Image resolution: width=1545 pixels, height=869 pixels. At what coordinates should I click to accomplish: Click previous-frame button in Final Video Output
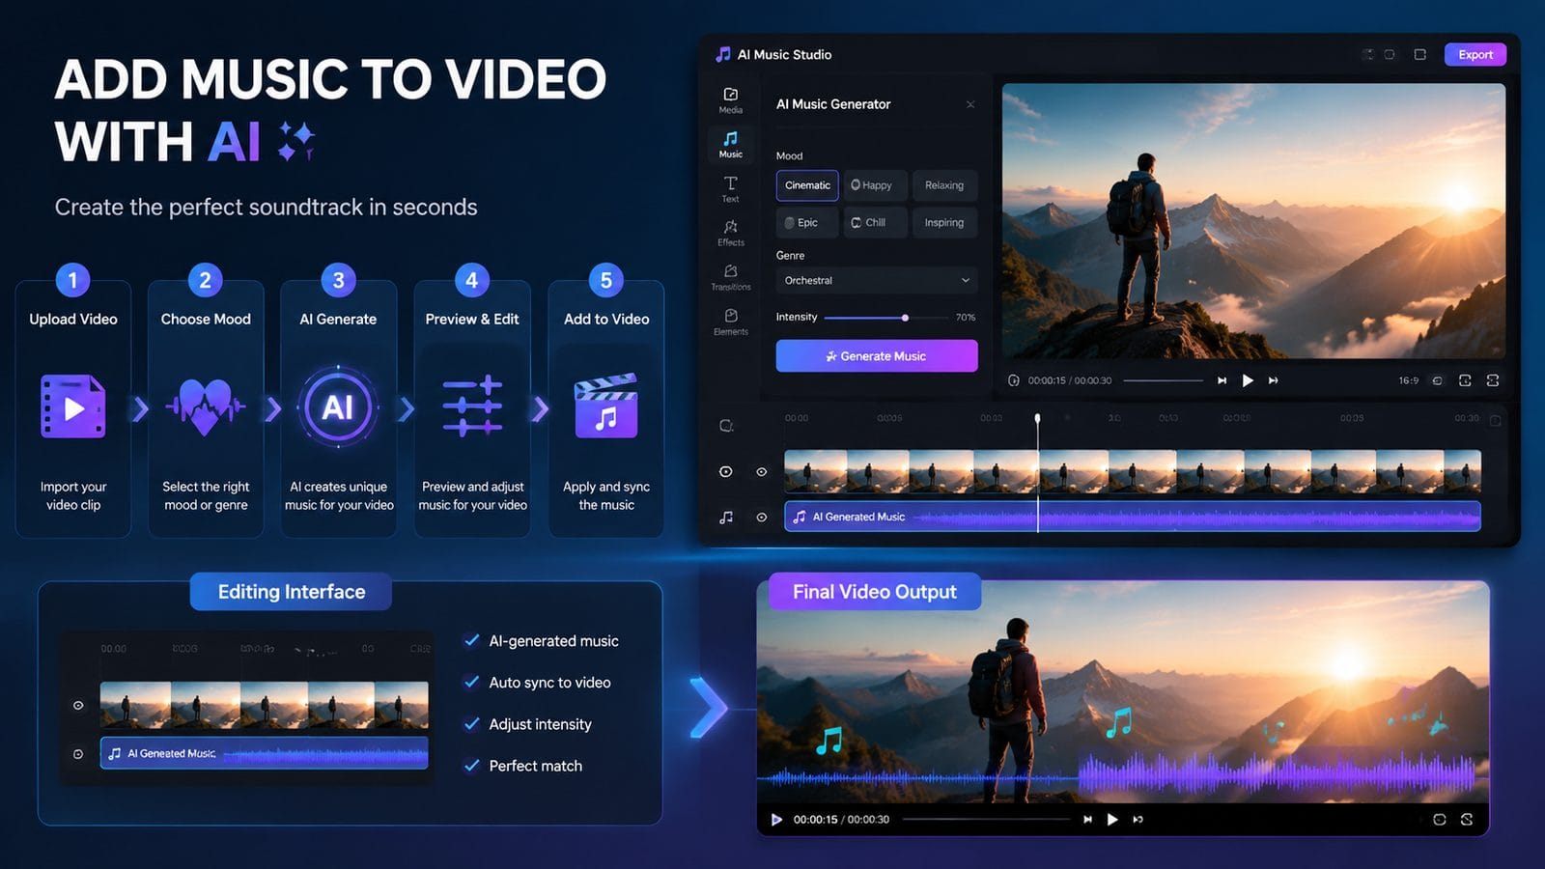[1087, 819]
